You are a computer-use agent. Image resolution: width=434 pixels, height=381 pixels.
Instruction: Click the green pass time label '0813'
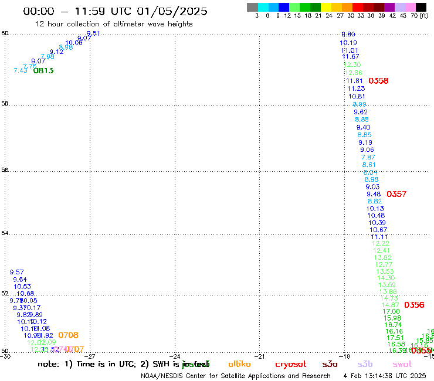[43, 71]
